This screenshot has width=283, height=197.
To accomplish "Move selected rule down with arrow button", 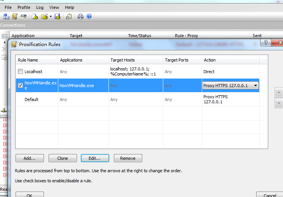I will [x=279, y=103].
